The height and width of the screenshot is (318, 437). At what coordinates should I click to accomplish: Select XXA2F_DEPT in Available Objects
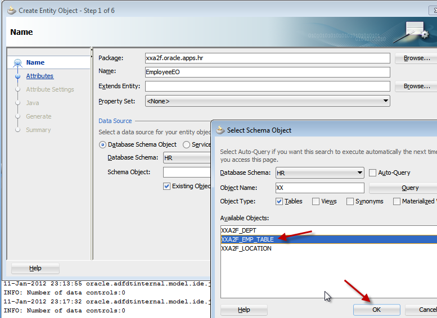(x=329, y=230)
